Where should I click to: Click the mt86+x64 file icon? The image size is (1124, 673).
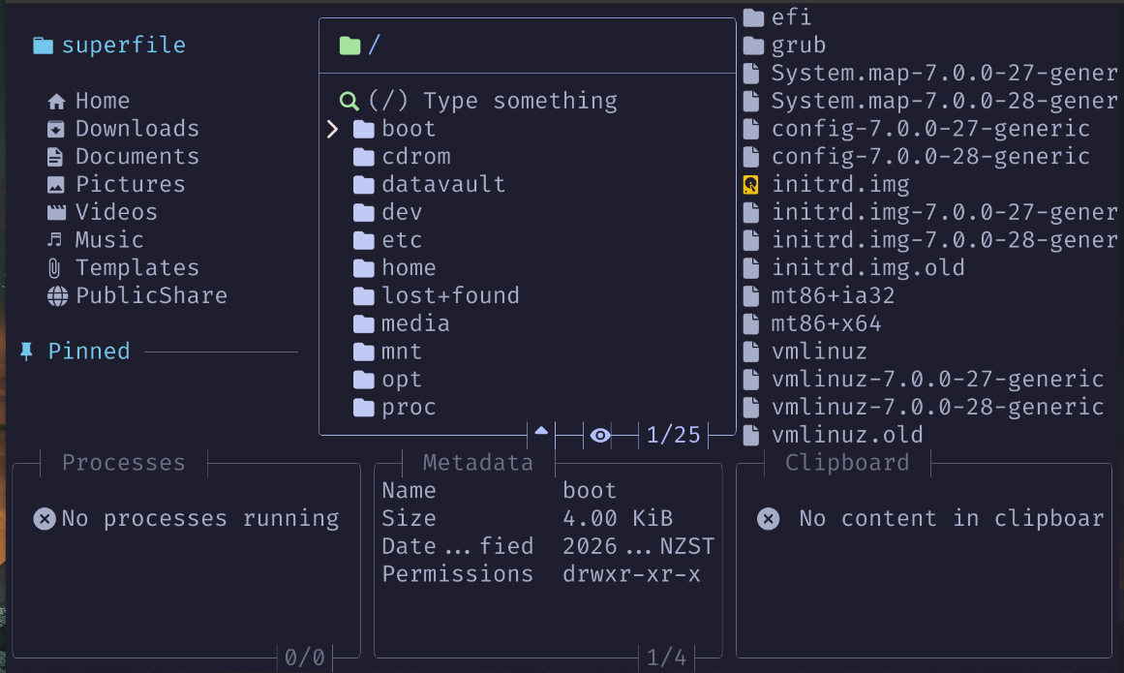click(x=750, y=324)
